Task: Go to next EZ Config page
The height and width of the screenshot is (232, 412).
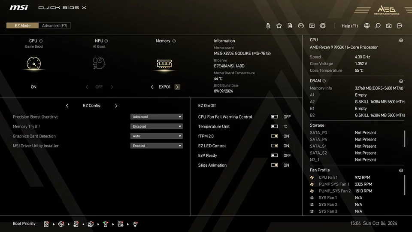Action: click(x=116, y=106)
